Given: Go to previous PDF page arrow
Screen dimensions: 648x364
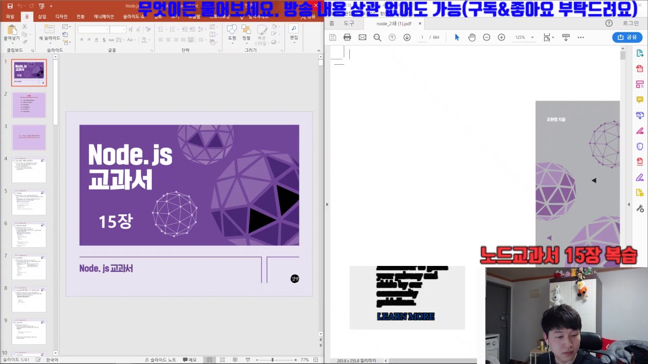Looking at the screenshot, I should (392, 37).
